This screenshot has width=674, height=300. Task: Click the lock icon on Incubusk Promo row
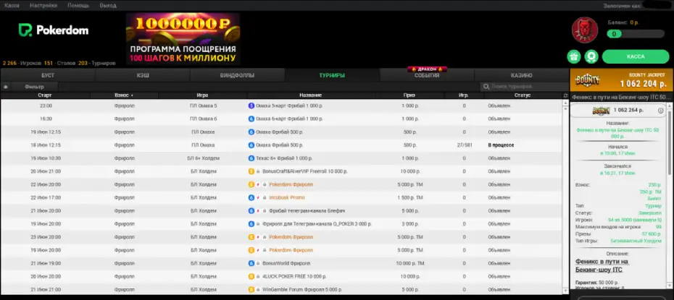[x=265, y=198]
